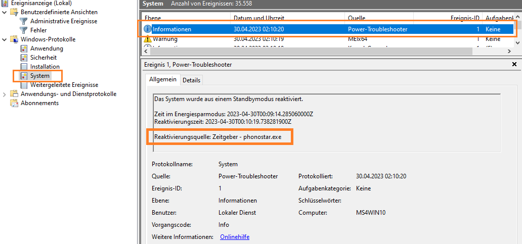Click the Protokolliert value 30.04.2023 02:10:20
This screenshot has height=244, width=522.
[x=381, y=176]
